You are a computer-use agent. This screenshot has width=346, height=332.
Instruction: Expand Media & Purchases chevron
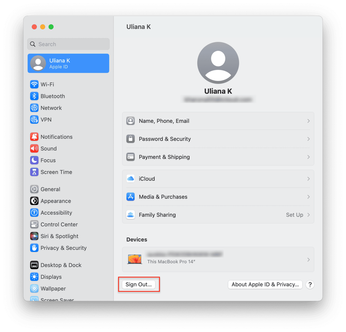click(308, 197)
